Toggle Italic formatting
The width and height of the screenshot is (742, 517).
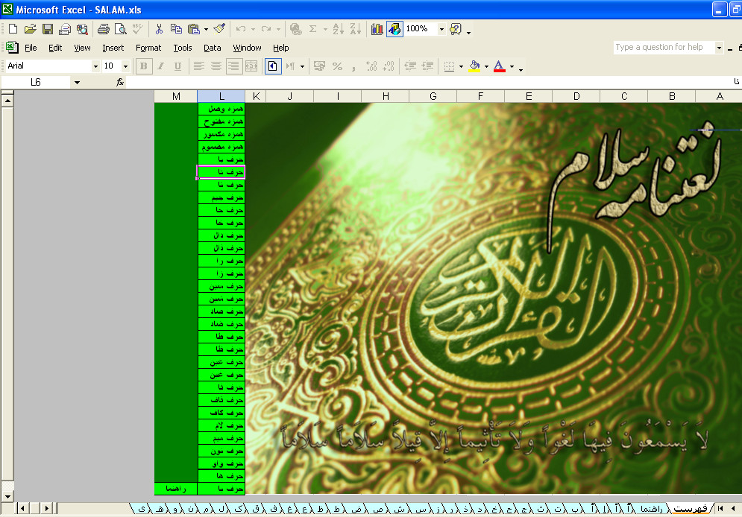tap(161, 66)
